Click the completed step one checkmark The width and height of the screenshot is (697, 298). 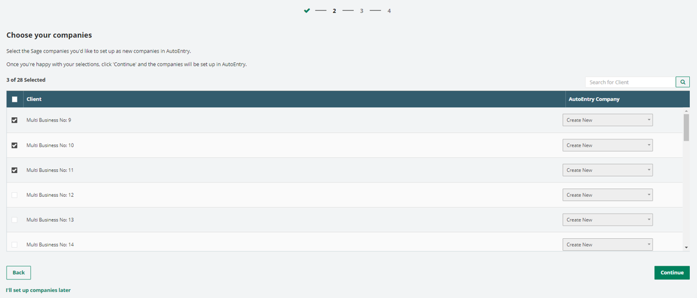[x=307, y=11]
